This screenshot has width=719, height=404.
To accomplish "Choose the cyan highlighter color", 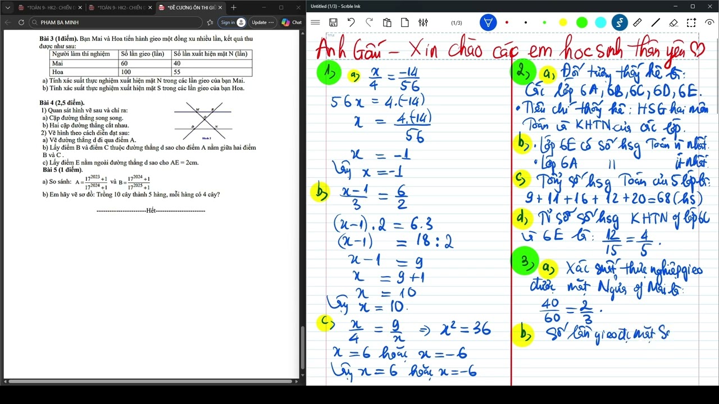I will 600,22.
